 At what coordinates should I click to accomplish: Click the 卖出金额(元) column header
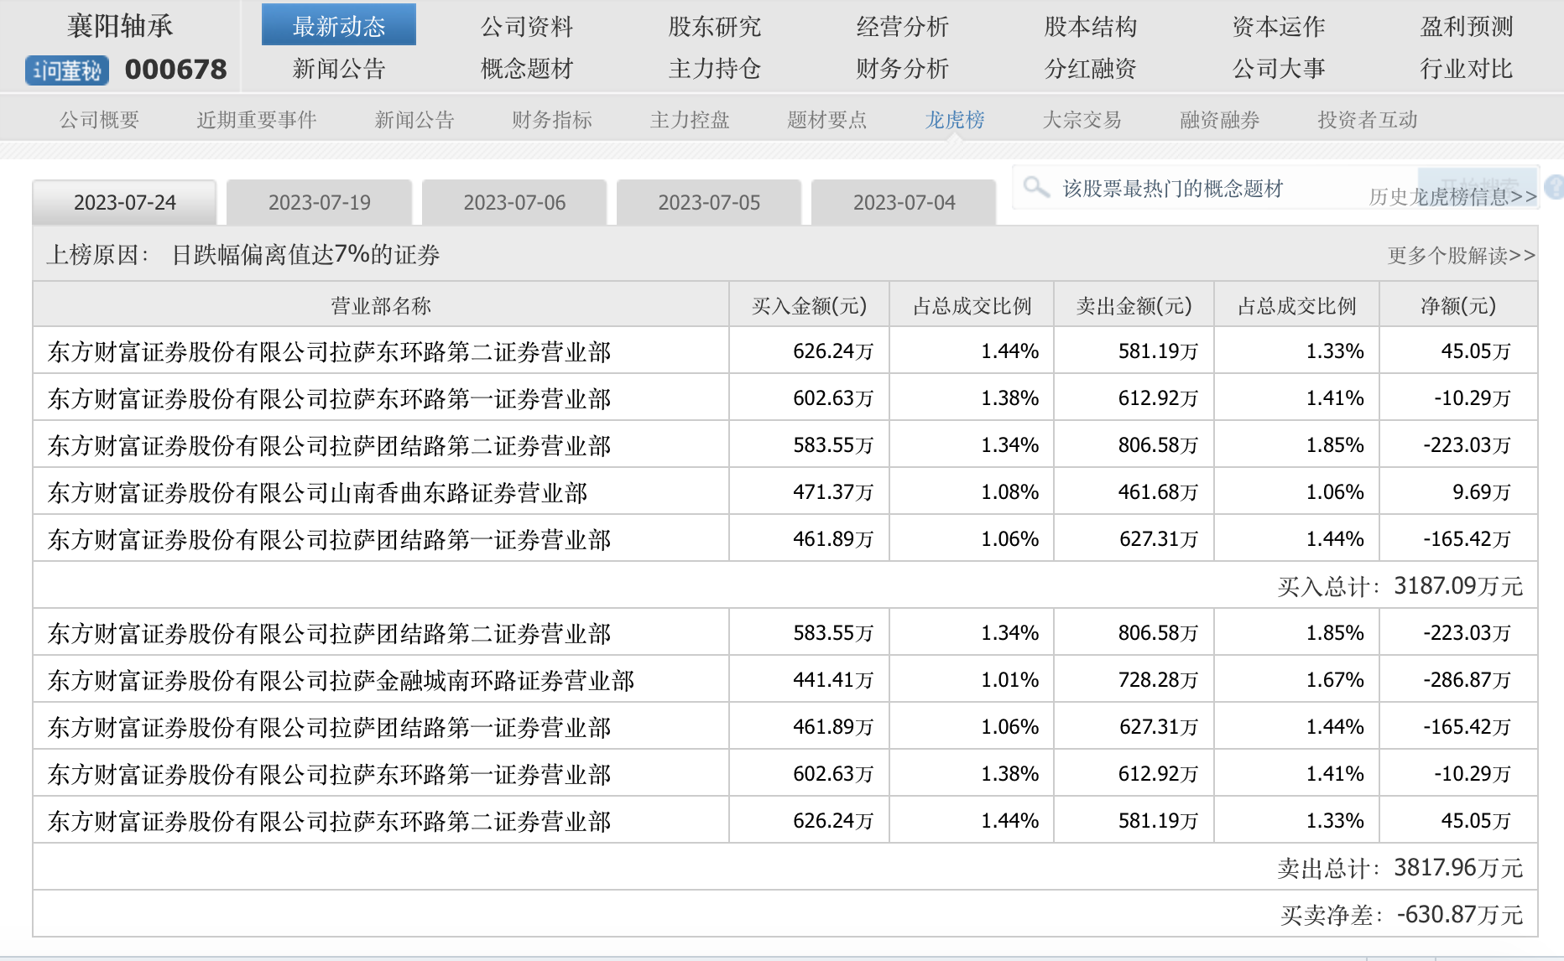(x=1134, y=305)
